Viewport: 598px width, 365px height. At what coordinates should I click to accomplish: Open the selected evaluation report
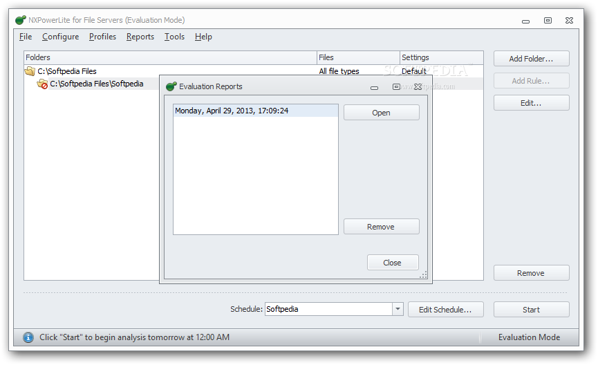pyautogui.click(x=382, y=113)
